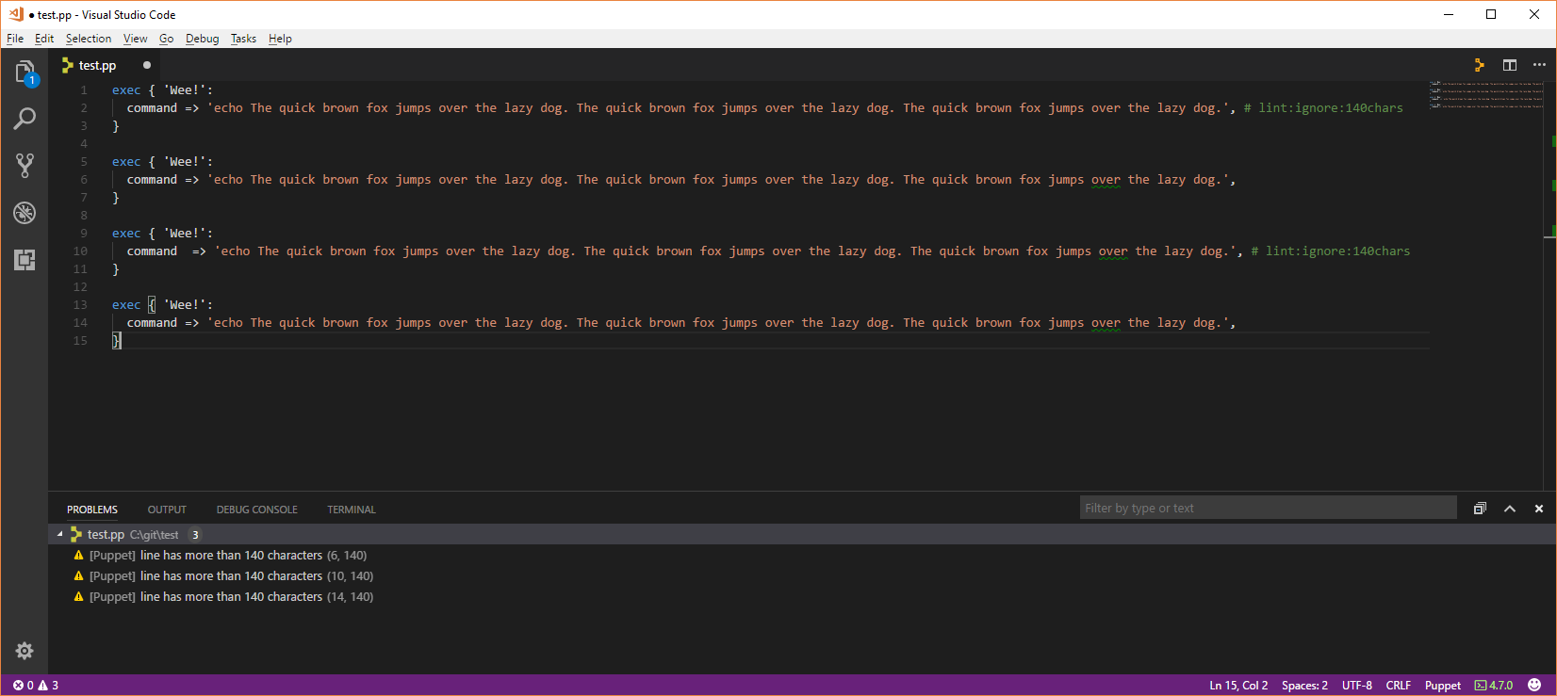Select the test.pp editor tab
Viewport: 1557px width, 696px height.
(x=106, y=65)
